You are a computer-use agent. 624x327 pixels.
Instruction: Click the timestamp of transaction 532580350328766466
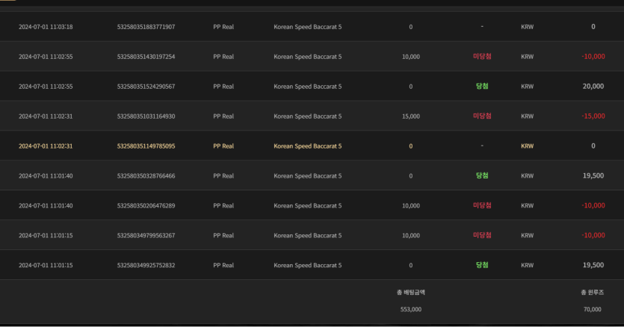pos(46,176)
